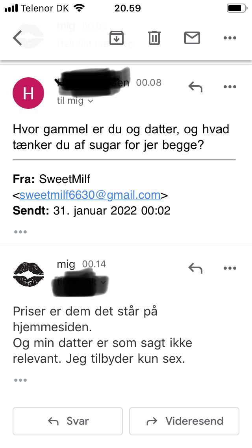
Task: Open the sweetmilf6630@gmail.com email link
Action: [90, 195]
